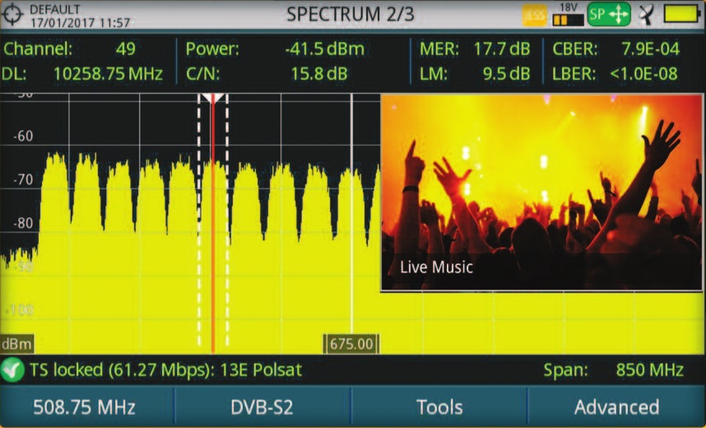Tap the 17/01/2017 11:57 date and time

coord(80,22)
